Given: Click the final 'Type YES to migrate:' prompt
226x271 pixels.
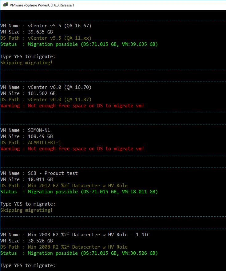Looking at the screenshot, I should click(x=28, y=265).
